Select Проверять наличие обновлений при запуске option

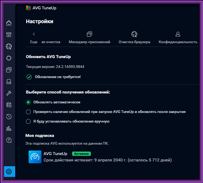[28, 112]
